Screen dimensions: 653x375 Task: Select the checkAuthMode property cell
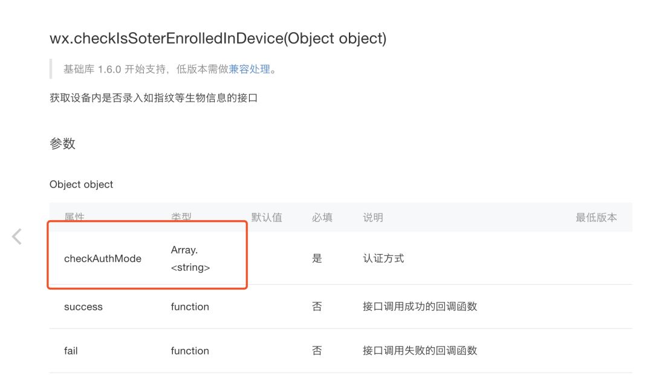[103, 258]
